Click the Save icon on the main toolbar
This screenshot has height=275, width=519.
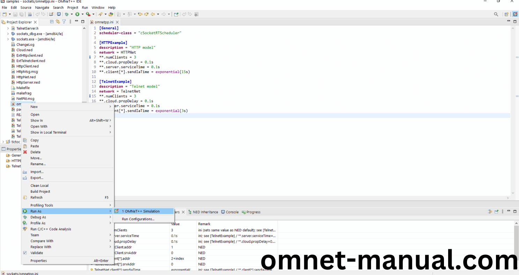pyautogui.click(x=15, y=14)
